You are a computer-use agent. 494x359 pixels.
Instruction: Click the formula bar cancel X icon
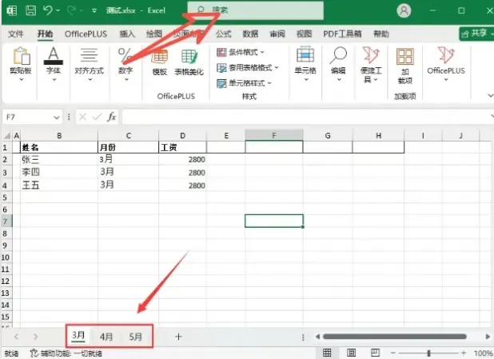point(82,118)
